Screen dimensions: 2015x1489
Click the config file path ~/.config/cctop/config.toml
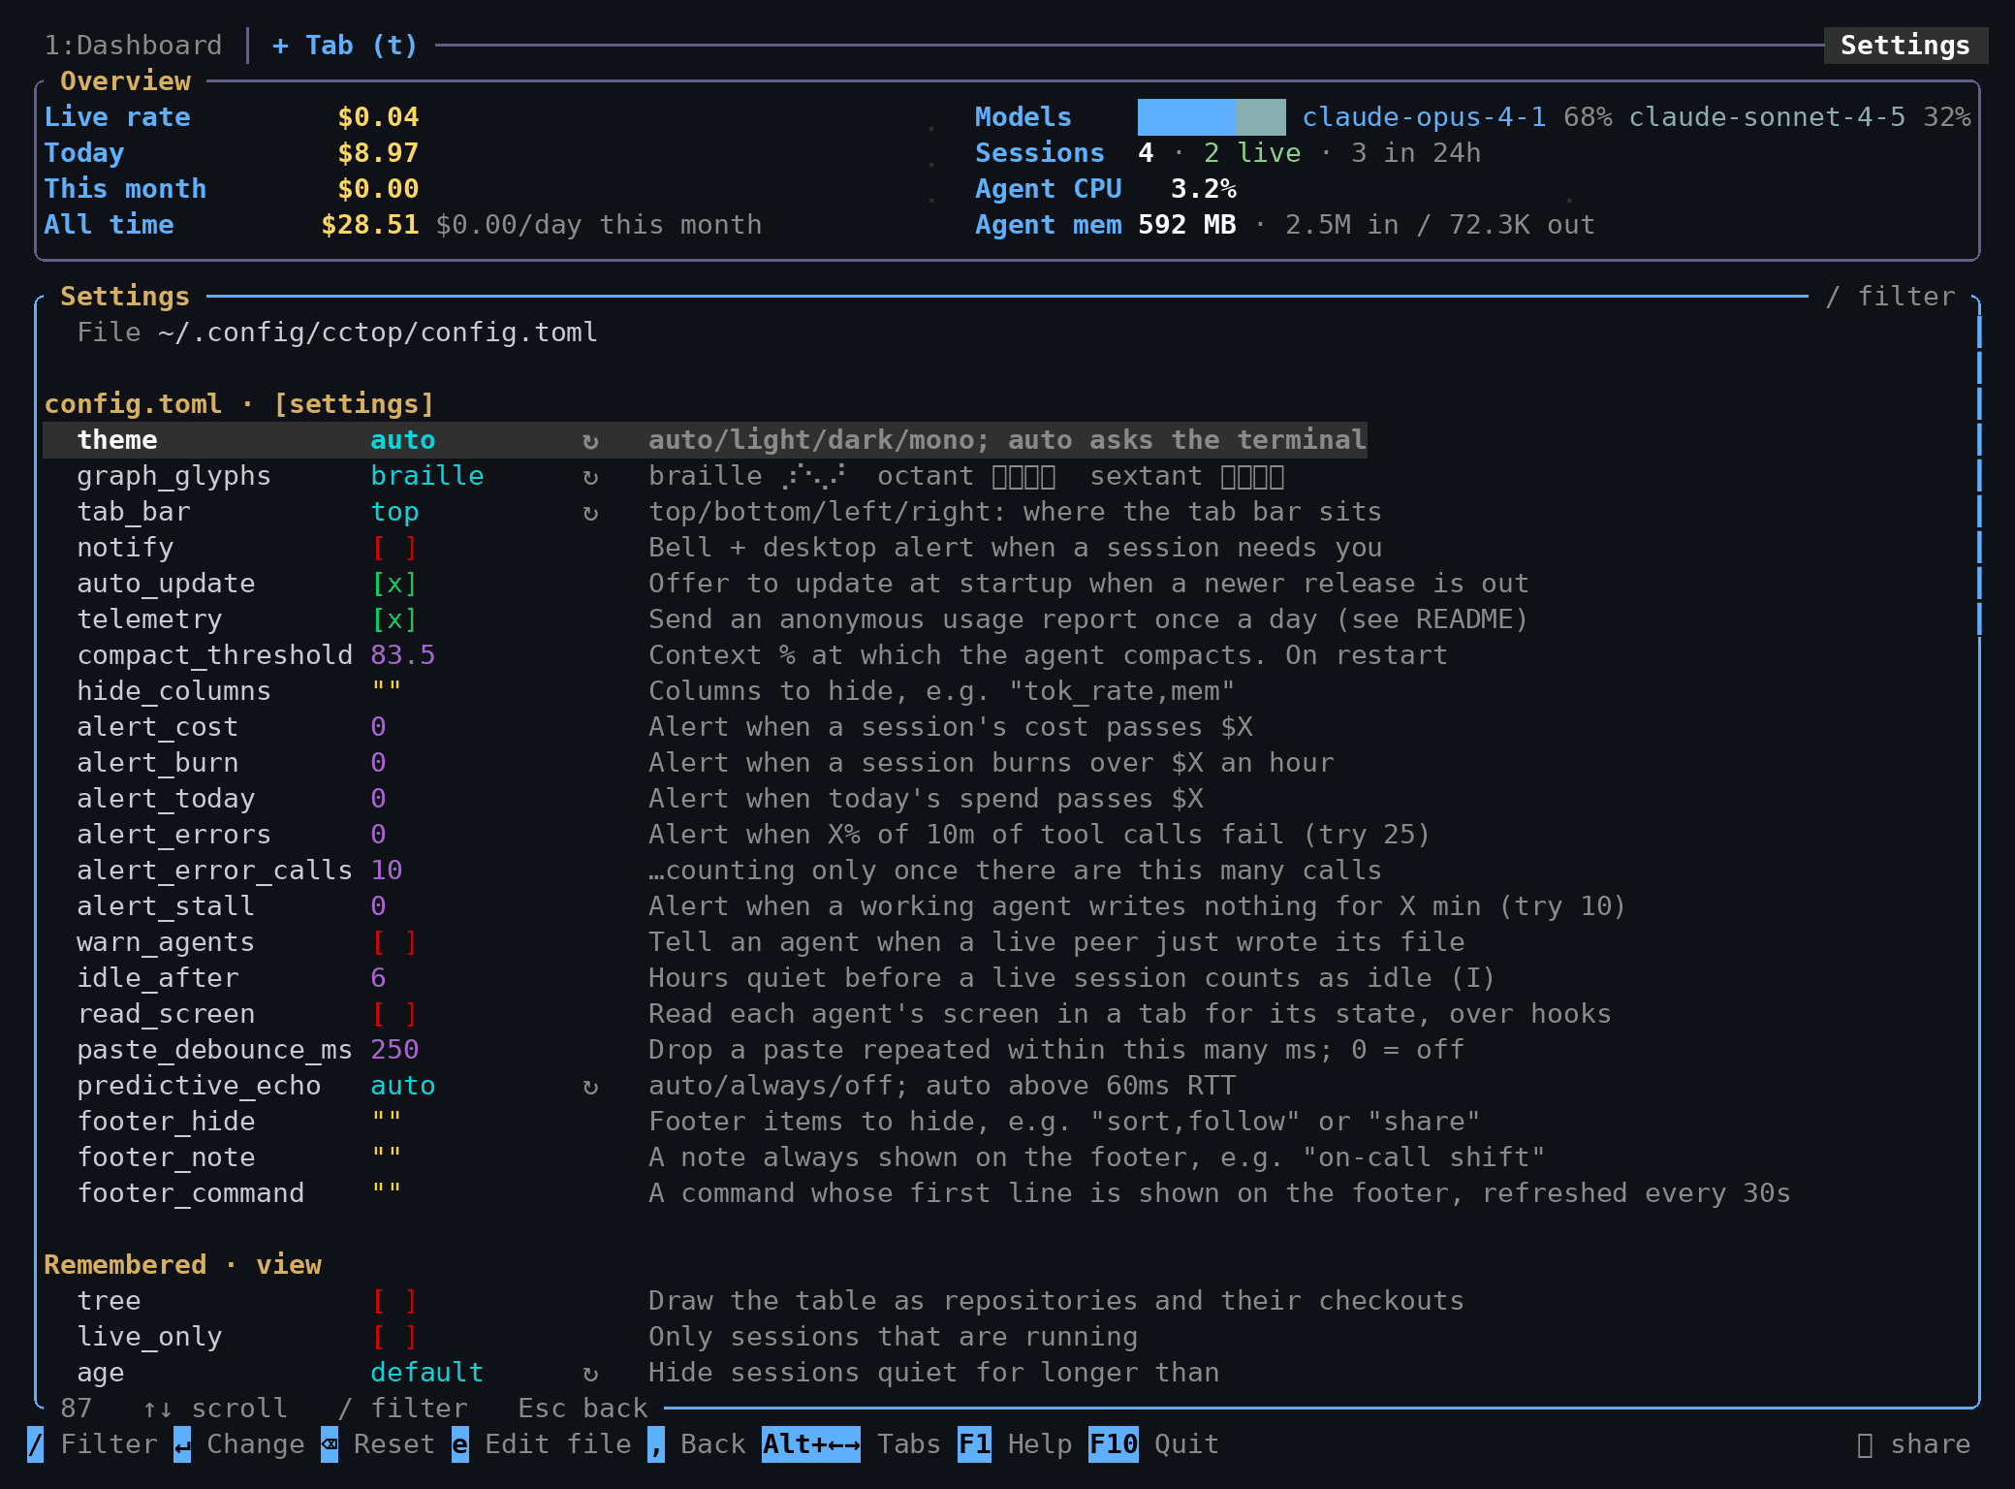point(378,333)
